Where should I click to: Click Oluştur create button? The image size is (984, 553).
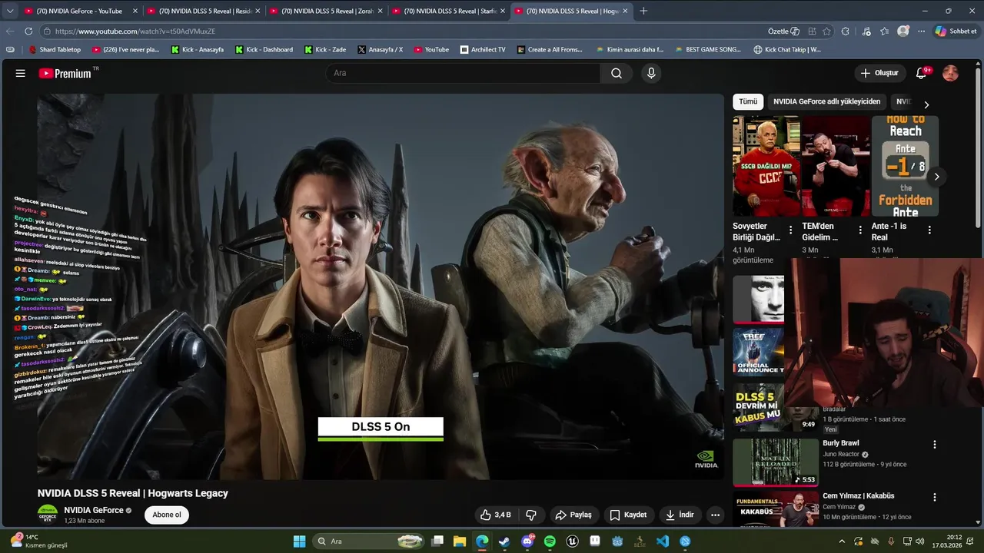879,73
